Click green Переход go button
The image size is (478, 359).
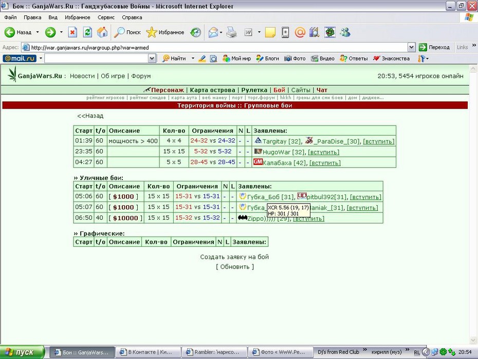(x=434, y=47)
